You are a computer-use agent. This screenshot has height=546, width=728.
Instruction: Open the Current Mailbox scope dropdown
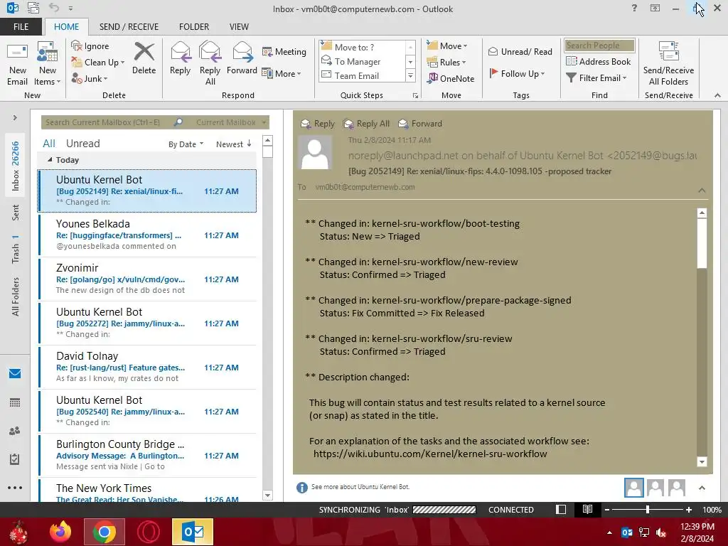tap(231, 122)
